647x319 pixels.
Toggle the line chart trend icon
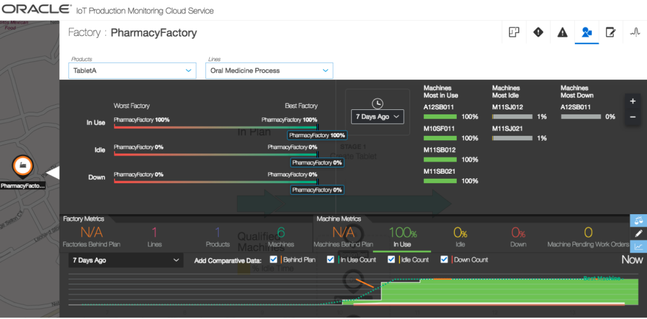[639, 246]
